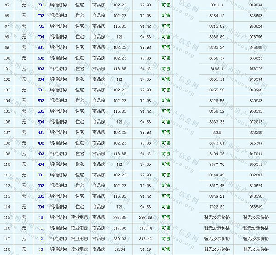This screenshot has width=276, height=255.
Task: Click room 601 link
Action: pos(41,47)
